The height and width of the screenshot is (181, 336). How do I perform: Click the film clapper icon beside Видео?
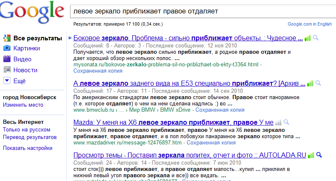tap(7, 59)
